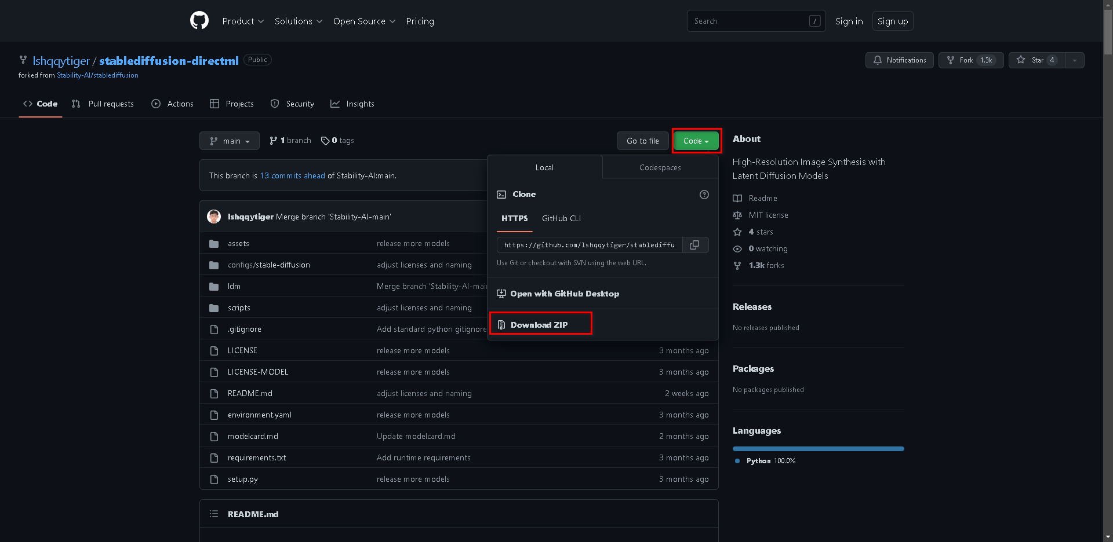Open the main branch selector
This screenshot has width=1113, height=542.
[x=230, y=141]
